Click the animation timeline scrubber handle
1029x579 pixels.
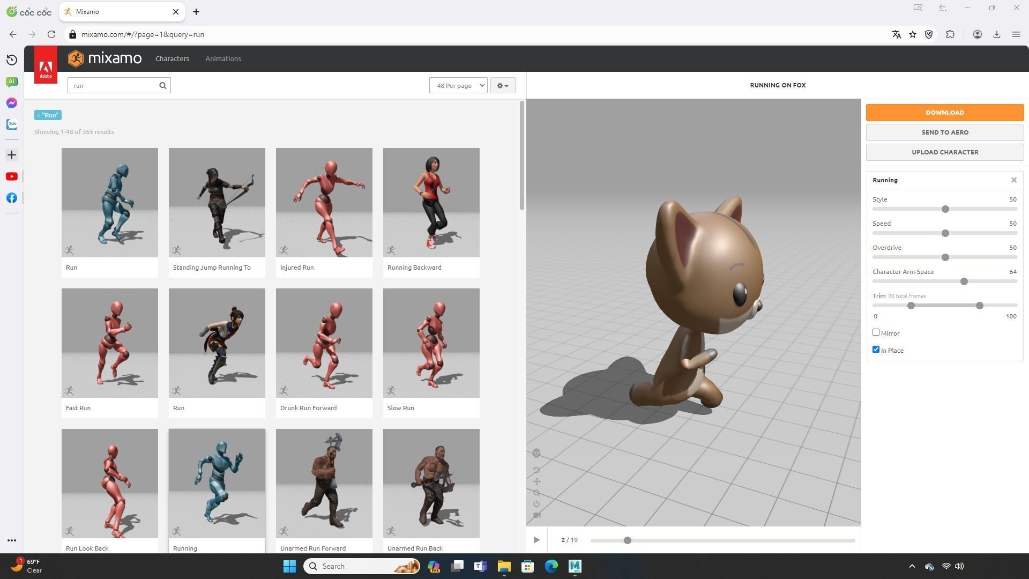click(628, 540)
